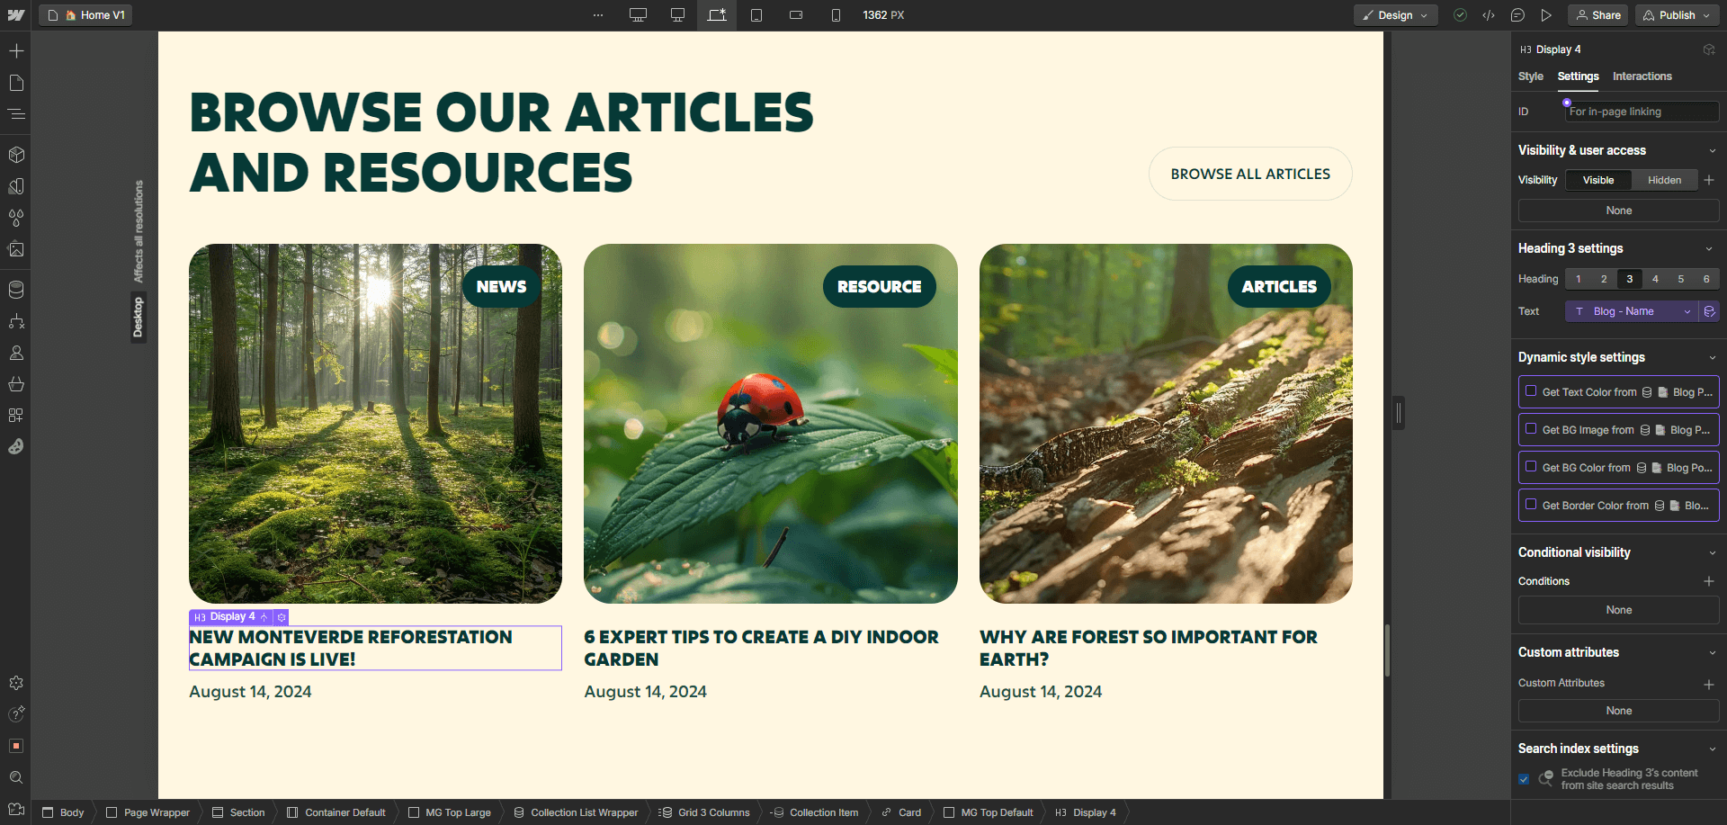Viewport: 1727px width, 825px height.
Task: Open the Pages panel
Action: [16, 83]
